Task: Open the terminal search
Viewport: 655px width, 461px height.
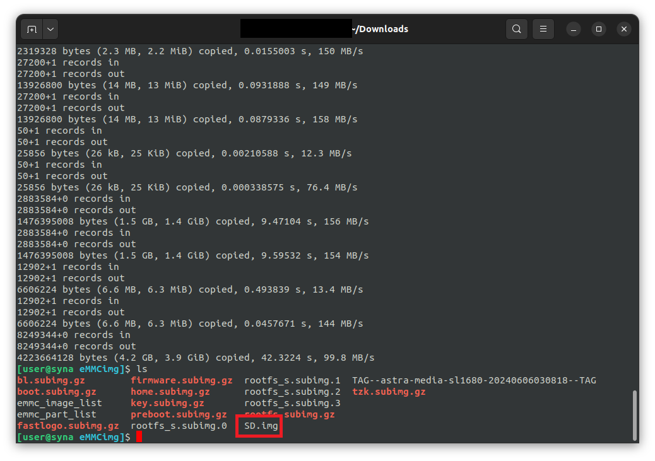Action: pos(517,29)
